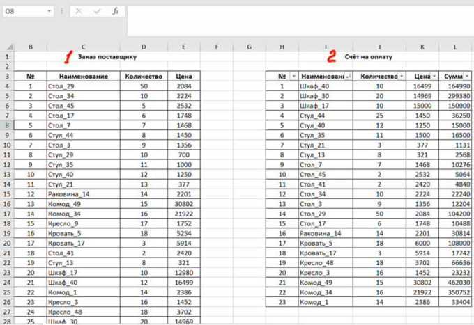Viewport: 474px width, 325px height.
Task: Click cell 'Стол_34' in column C
Action: click(x=84, y=96)
